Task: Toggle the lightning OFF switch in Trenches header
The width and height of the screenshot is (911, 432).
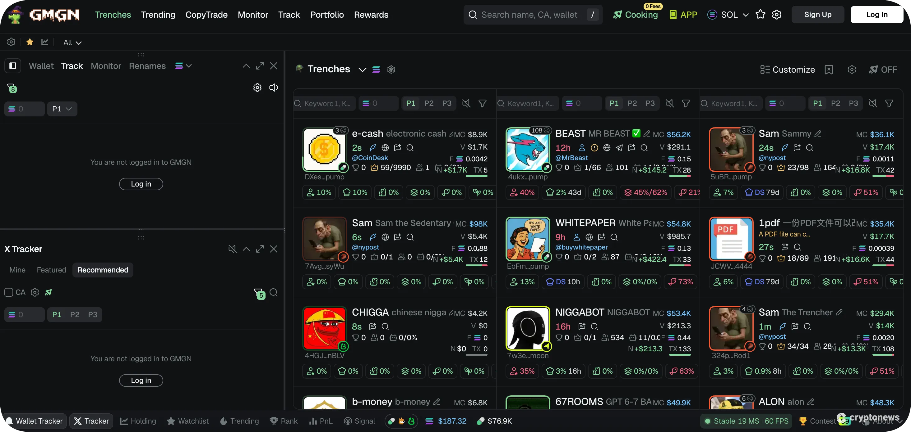Action: coord(883,69)
